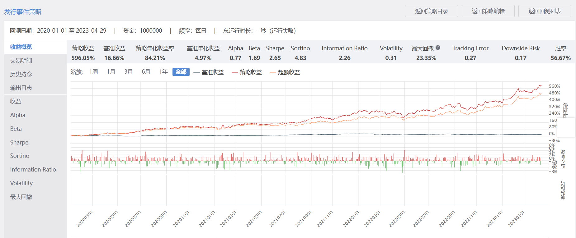Set chart zoom to 1月
The width and height of the screenshot is (576, 238).
[111, 72]
